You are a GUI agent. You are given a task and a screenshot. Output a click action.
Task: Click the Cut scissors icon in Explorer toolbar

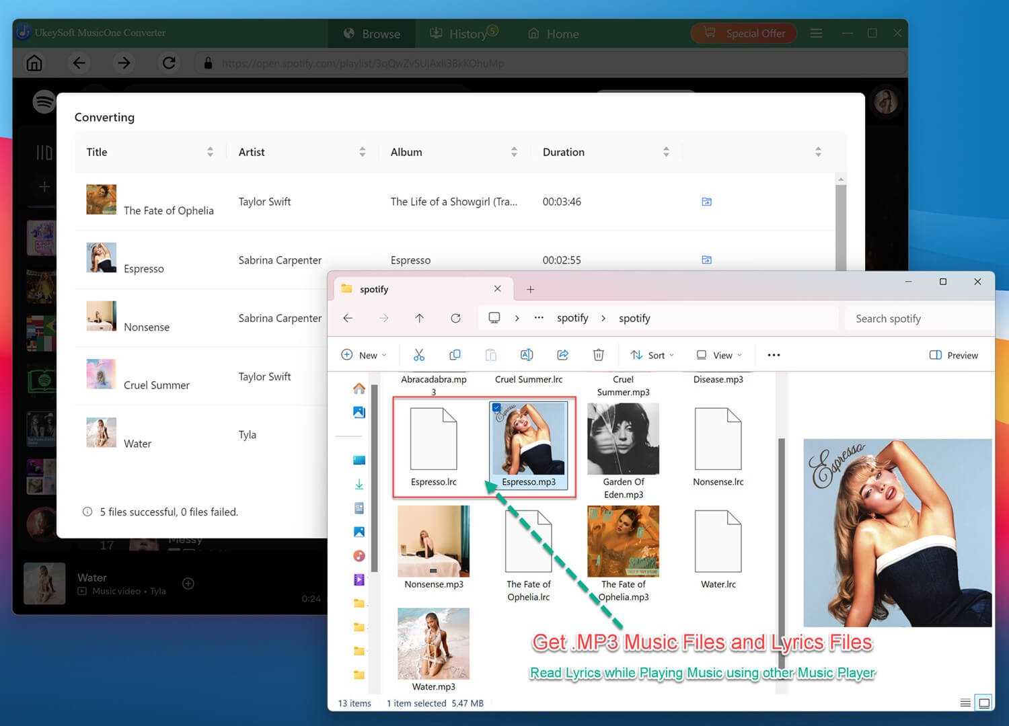419,355
